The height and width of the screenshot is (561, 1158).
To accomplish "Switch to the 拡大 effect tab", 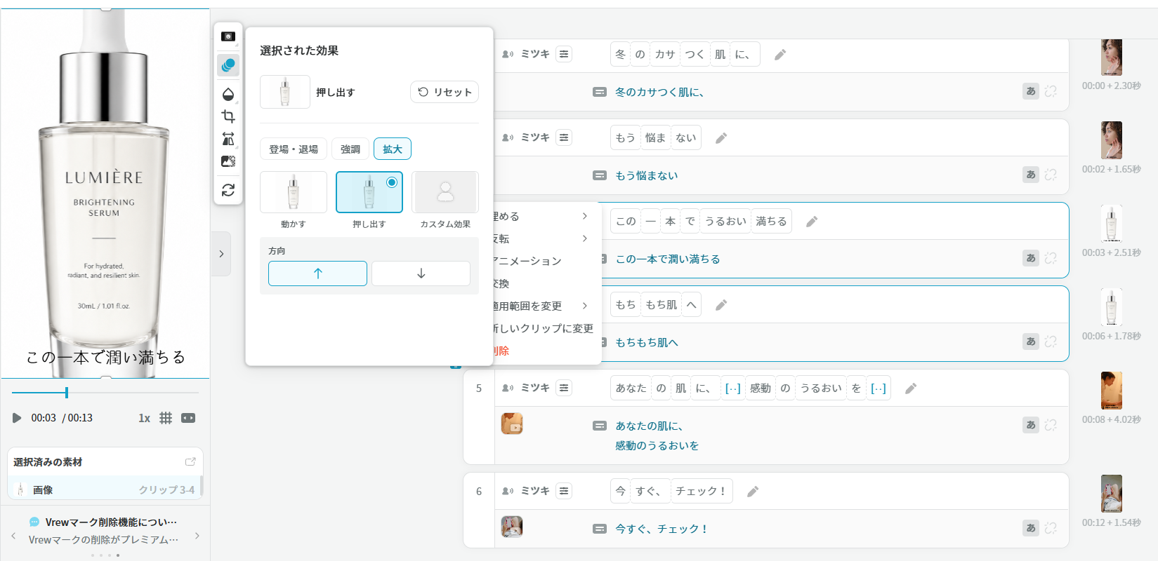I will [393, 149].
